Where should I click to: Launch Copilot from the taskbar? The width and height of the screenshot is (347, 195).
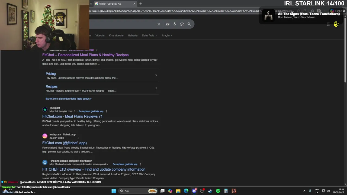tap(170, 191)
